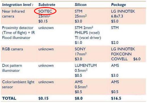Click the Integration level header label

pos(18,5)
